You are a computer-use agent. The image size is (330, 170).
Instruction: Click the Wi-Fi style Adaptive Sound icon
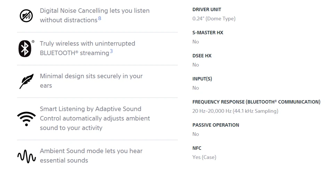(26, 119)
